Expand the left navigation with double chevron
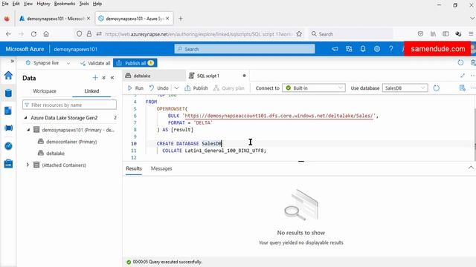 click(12, 61)
